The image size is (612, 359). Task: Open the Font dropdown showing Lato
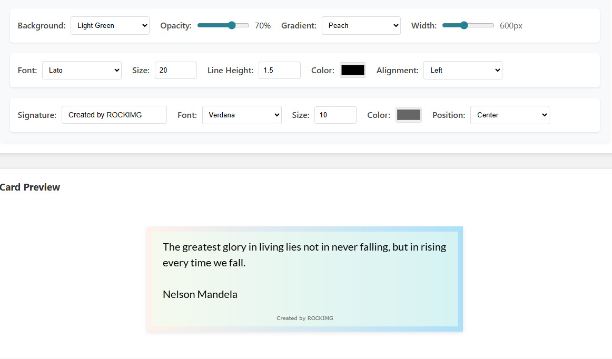(82, 70)
